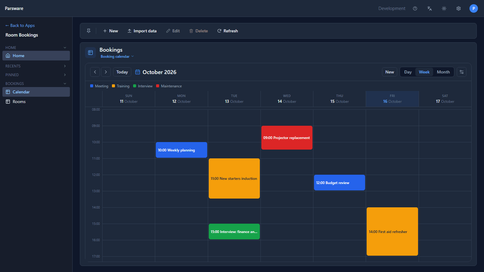
Task: Switch to Day view
Action: pos(408,72)
